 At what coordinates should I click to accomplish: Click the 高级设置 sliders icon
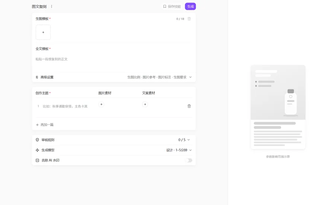click(x=37, y=77)
